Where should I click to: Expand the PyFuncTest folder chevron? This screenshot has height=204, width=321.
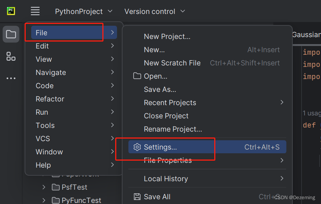tap(44, 200)
